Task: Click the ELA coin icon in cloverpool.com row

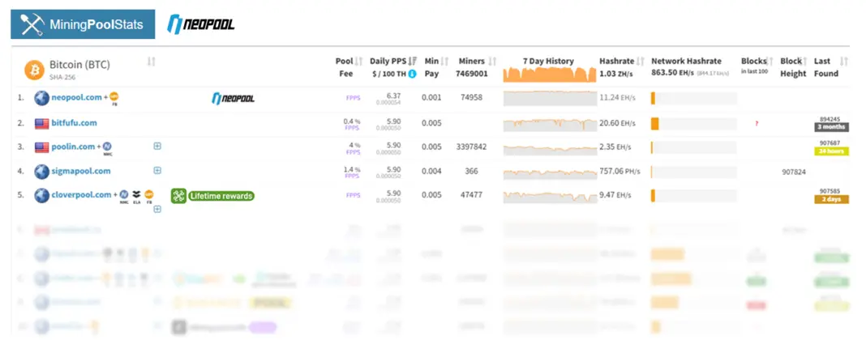Action: click(x=136, y=197)
